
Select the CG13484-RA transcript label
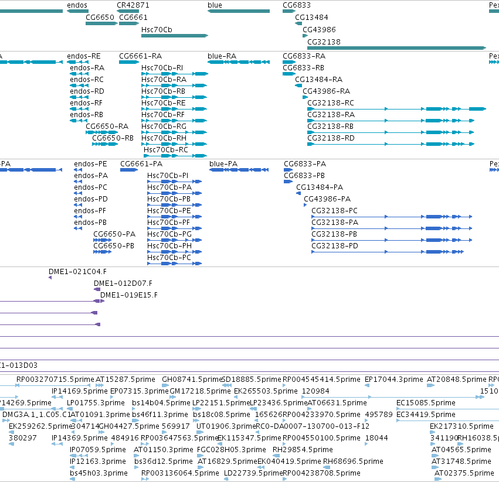pos(318,80)
